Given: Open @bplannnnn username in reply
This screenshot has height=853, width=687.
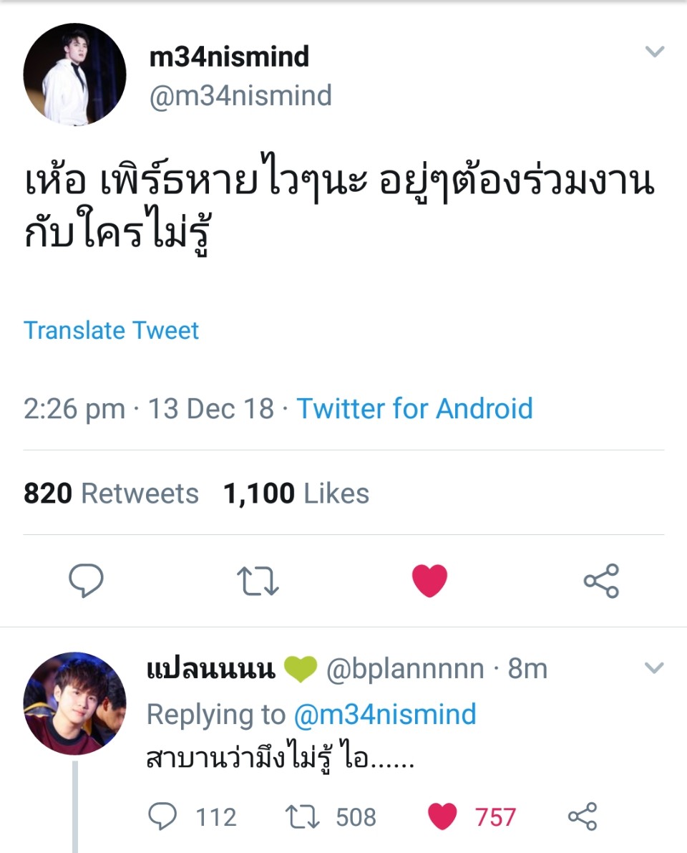Looking at the screenshot, I should pyautogui.click(x=405, y=669).
